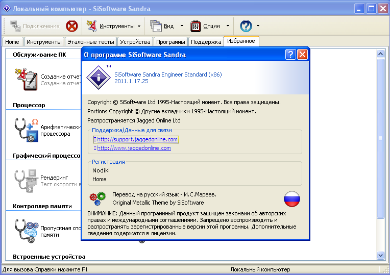Click the Nodiki registration name
Image resolution: width=390 pixels, height=275 pixels.
(x=101, y=170)
